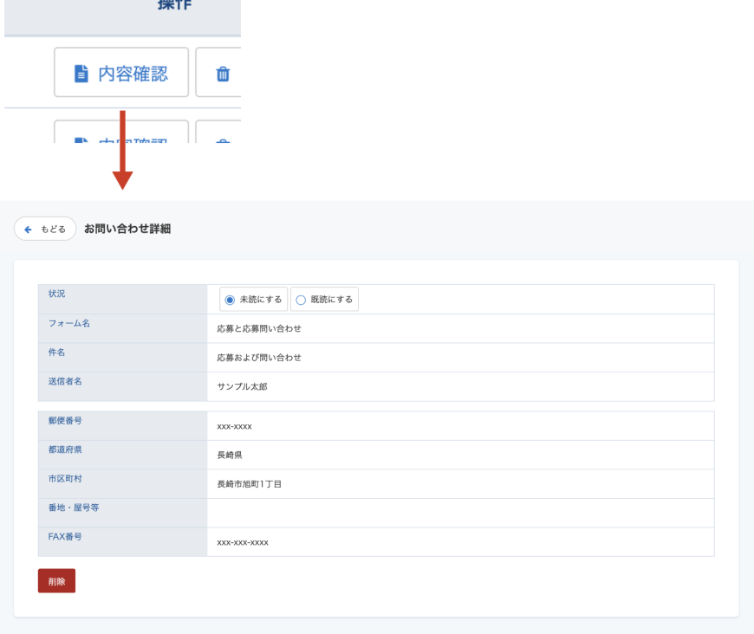Click the 操作 column header

click(174, 6)
